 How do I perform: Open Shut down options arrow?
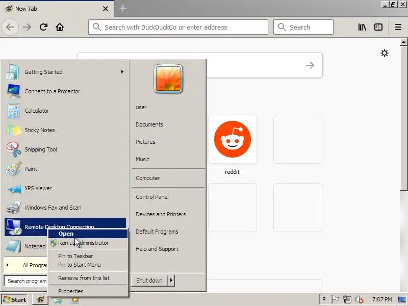tap(171, 280)
